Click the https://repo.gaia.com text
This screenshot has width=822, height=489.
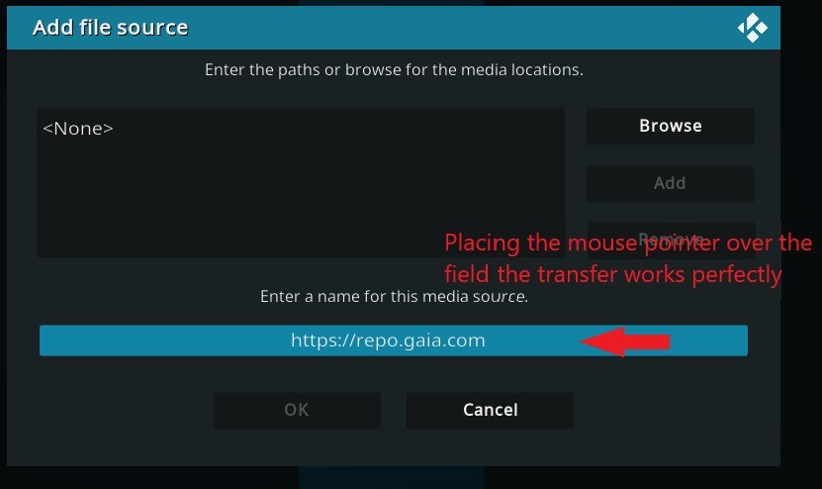pyautogui.click(x=388, y=341)
